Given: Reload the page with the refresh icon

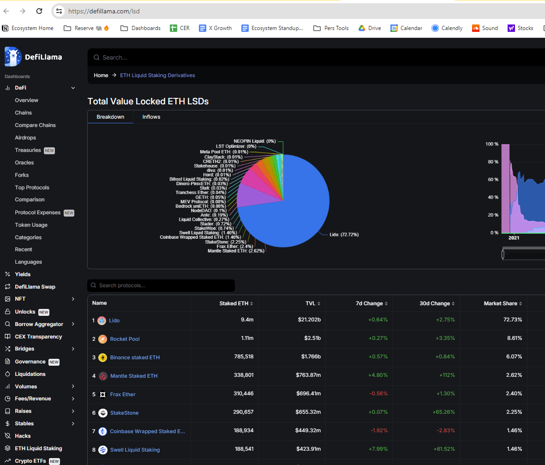Looking at the screenshot, I should 39,11.
